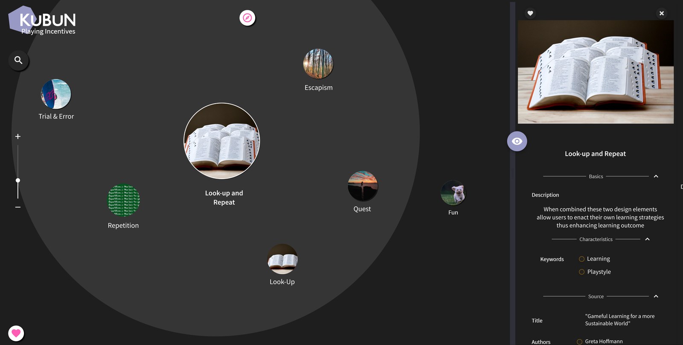Click the dictionary image in the detail panel
The image size is (683, 345).
595,72
